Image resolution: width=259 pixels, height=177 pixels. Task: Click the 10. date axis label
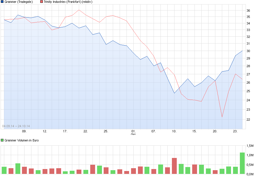174,131
